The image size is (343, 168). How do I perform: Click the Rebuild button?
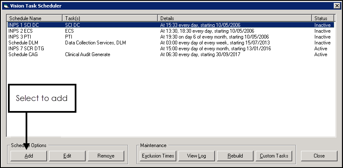click(x=235, y=156)
